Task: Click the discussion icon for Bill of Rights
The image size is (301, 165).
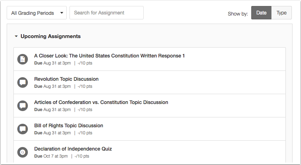Action: click(x=23, y=129)
